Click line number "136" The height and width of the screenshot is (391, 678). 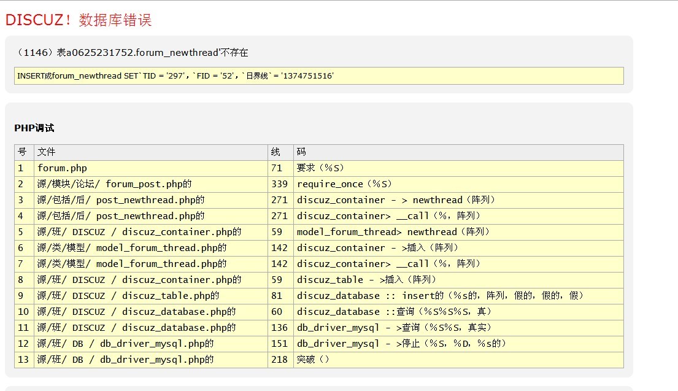point(279,328)
